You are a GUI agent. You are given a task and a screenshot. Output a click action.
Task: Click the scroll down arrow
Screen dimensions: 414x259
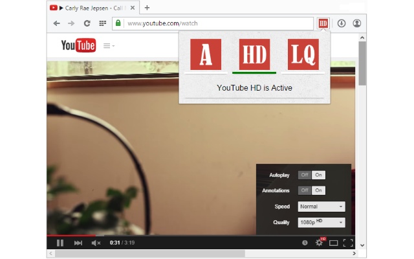pyautogui.click(x=362, y=245)
